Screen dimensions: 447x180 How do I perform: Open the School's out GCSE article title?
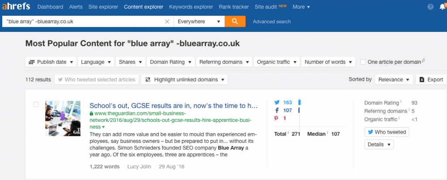pos(174,106)
